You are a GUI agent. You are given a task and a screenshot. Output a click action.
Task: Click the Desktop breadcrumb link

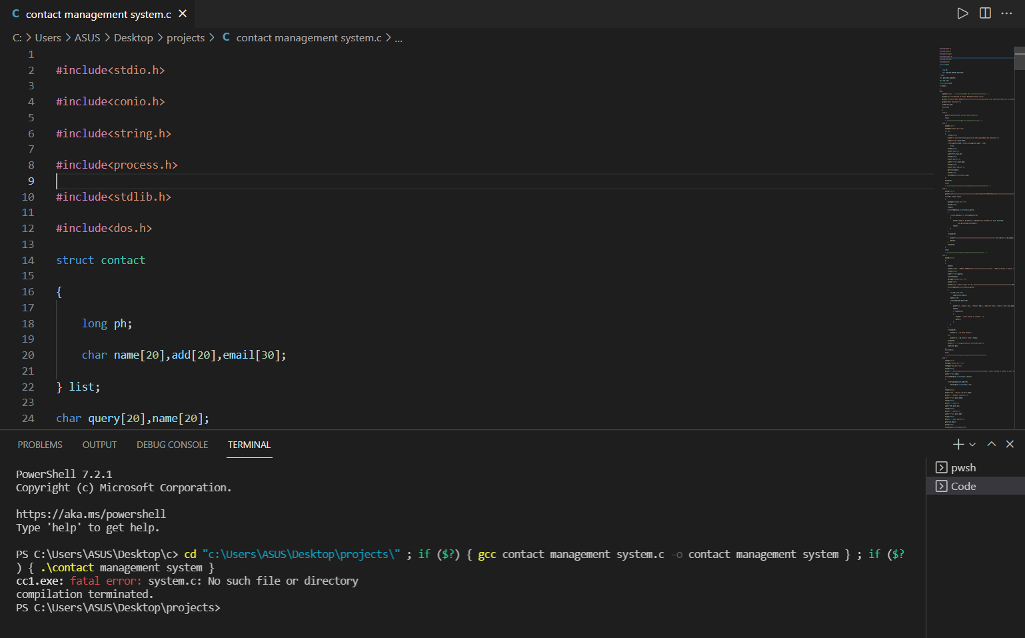point(133,37)
